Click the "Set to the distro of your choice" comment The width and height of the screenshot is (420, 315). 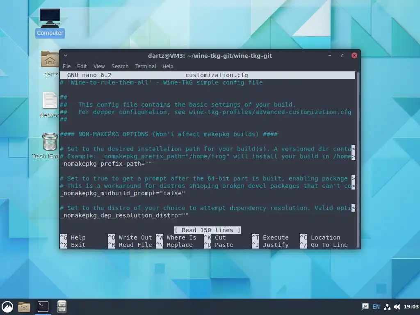tap(208, 208)
